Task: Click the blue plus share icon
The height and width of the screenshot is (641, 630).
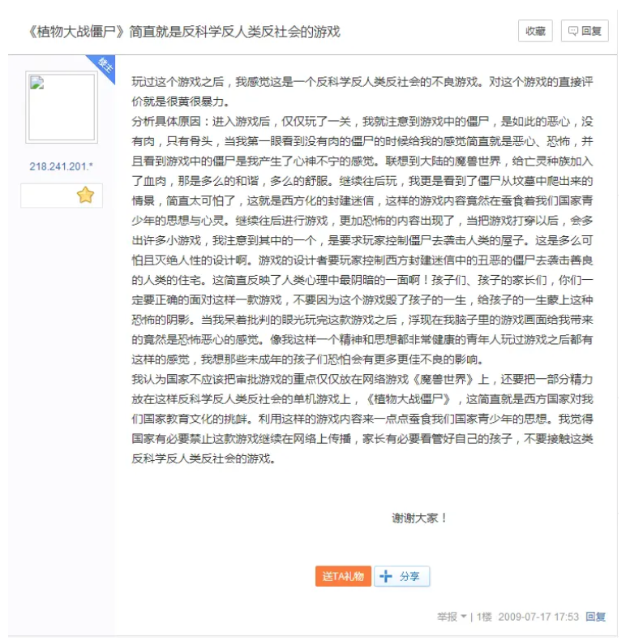Action: 386,576
